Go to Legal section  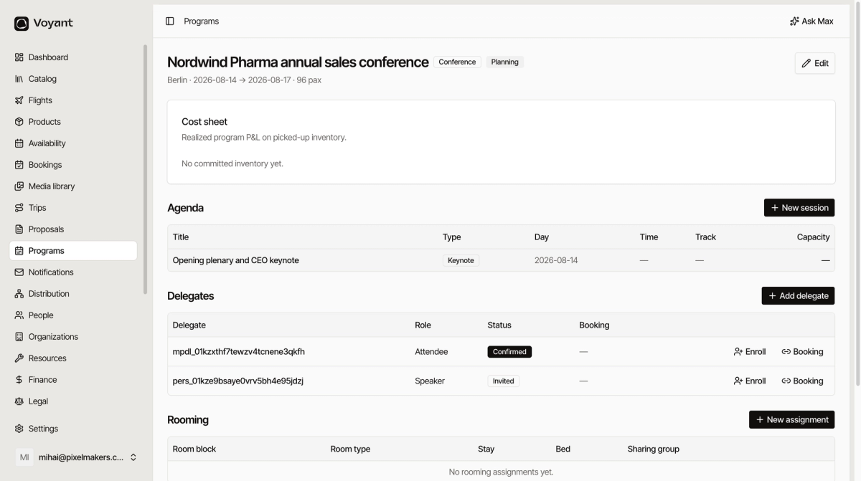point(73,401)
